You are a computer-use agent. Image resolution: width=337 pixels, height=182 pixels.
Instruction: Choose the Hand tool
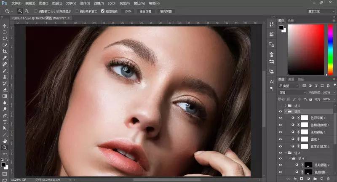(5, 141)
